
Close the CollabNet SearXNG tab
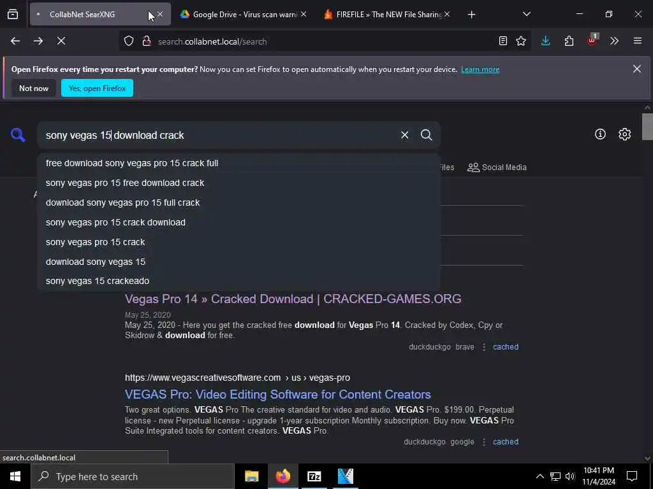[x=160, y=14]
